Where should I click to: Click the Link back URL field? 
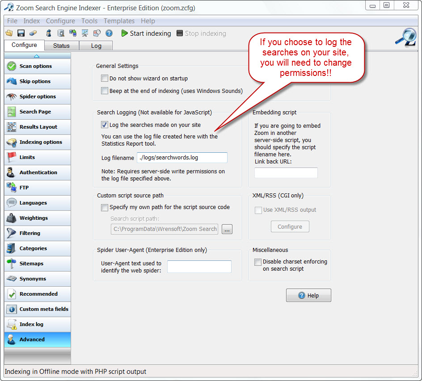286,172
